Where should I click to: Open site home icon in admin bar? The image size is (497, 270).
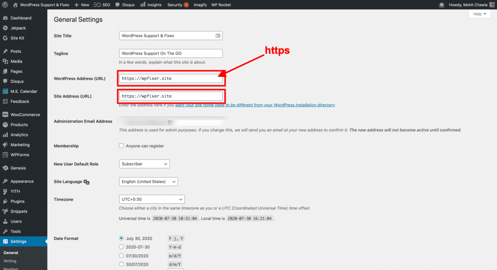(15, 5)
